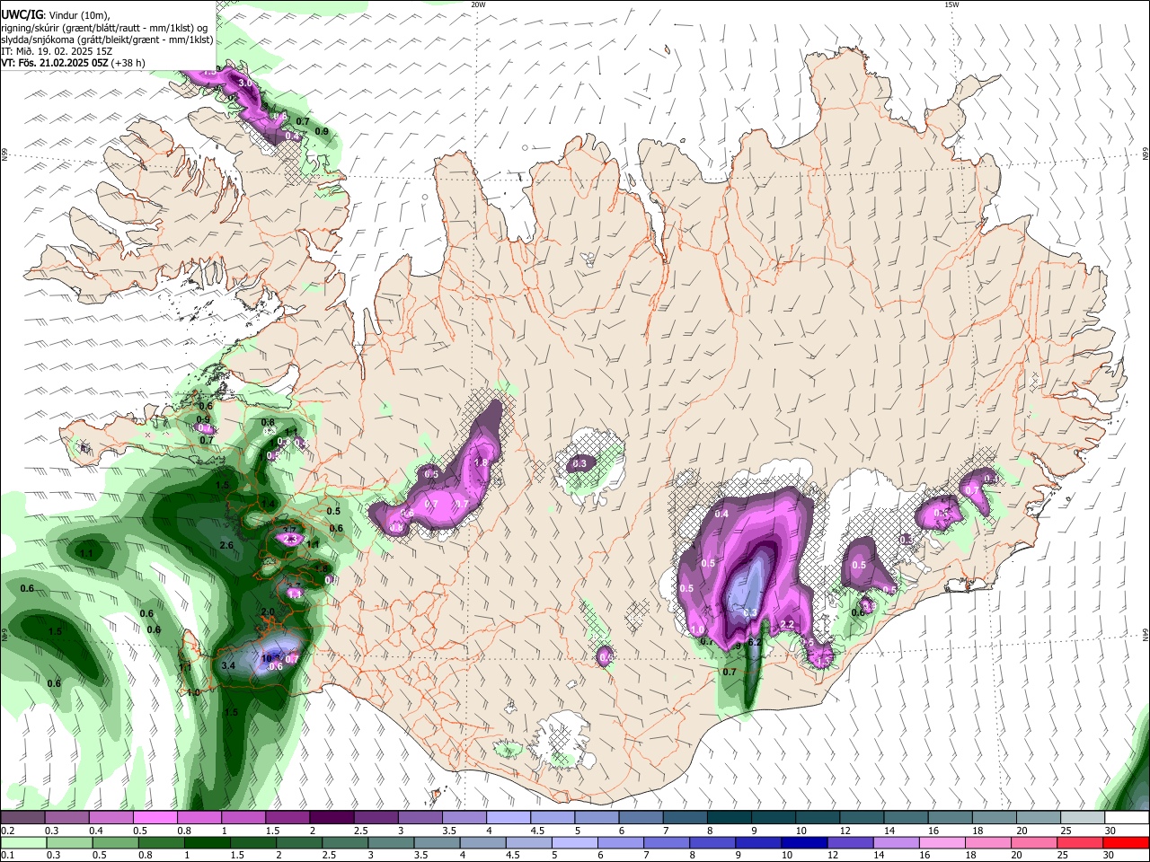1150x862 pixels.
Task: Select the deep navy 10 swatch in the rain legend
Action: pos(803,842)
